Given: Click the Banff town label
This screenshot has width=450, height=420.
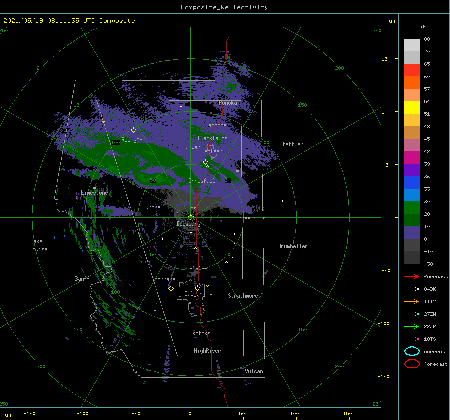Looking at the screenshot, I should pos(82,278).
